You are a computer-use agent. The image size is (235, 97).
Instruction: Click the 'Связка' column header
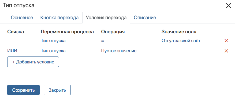point(16,32)
